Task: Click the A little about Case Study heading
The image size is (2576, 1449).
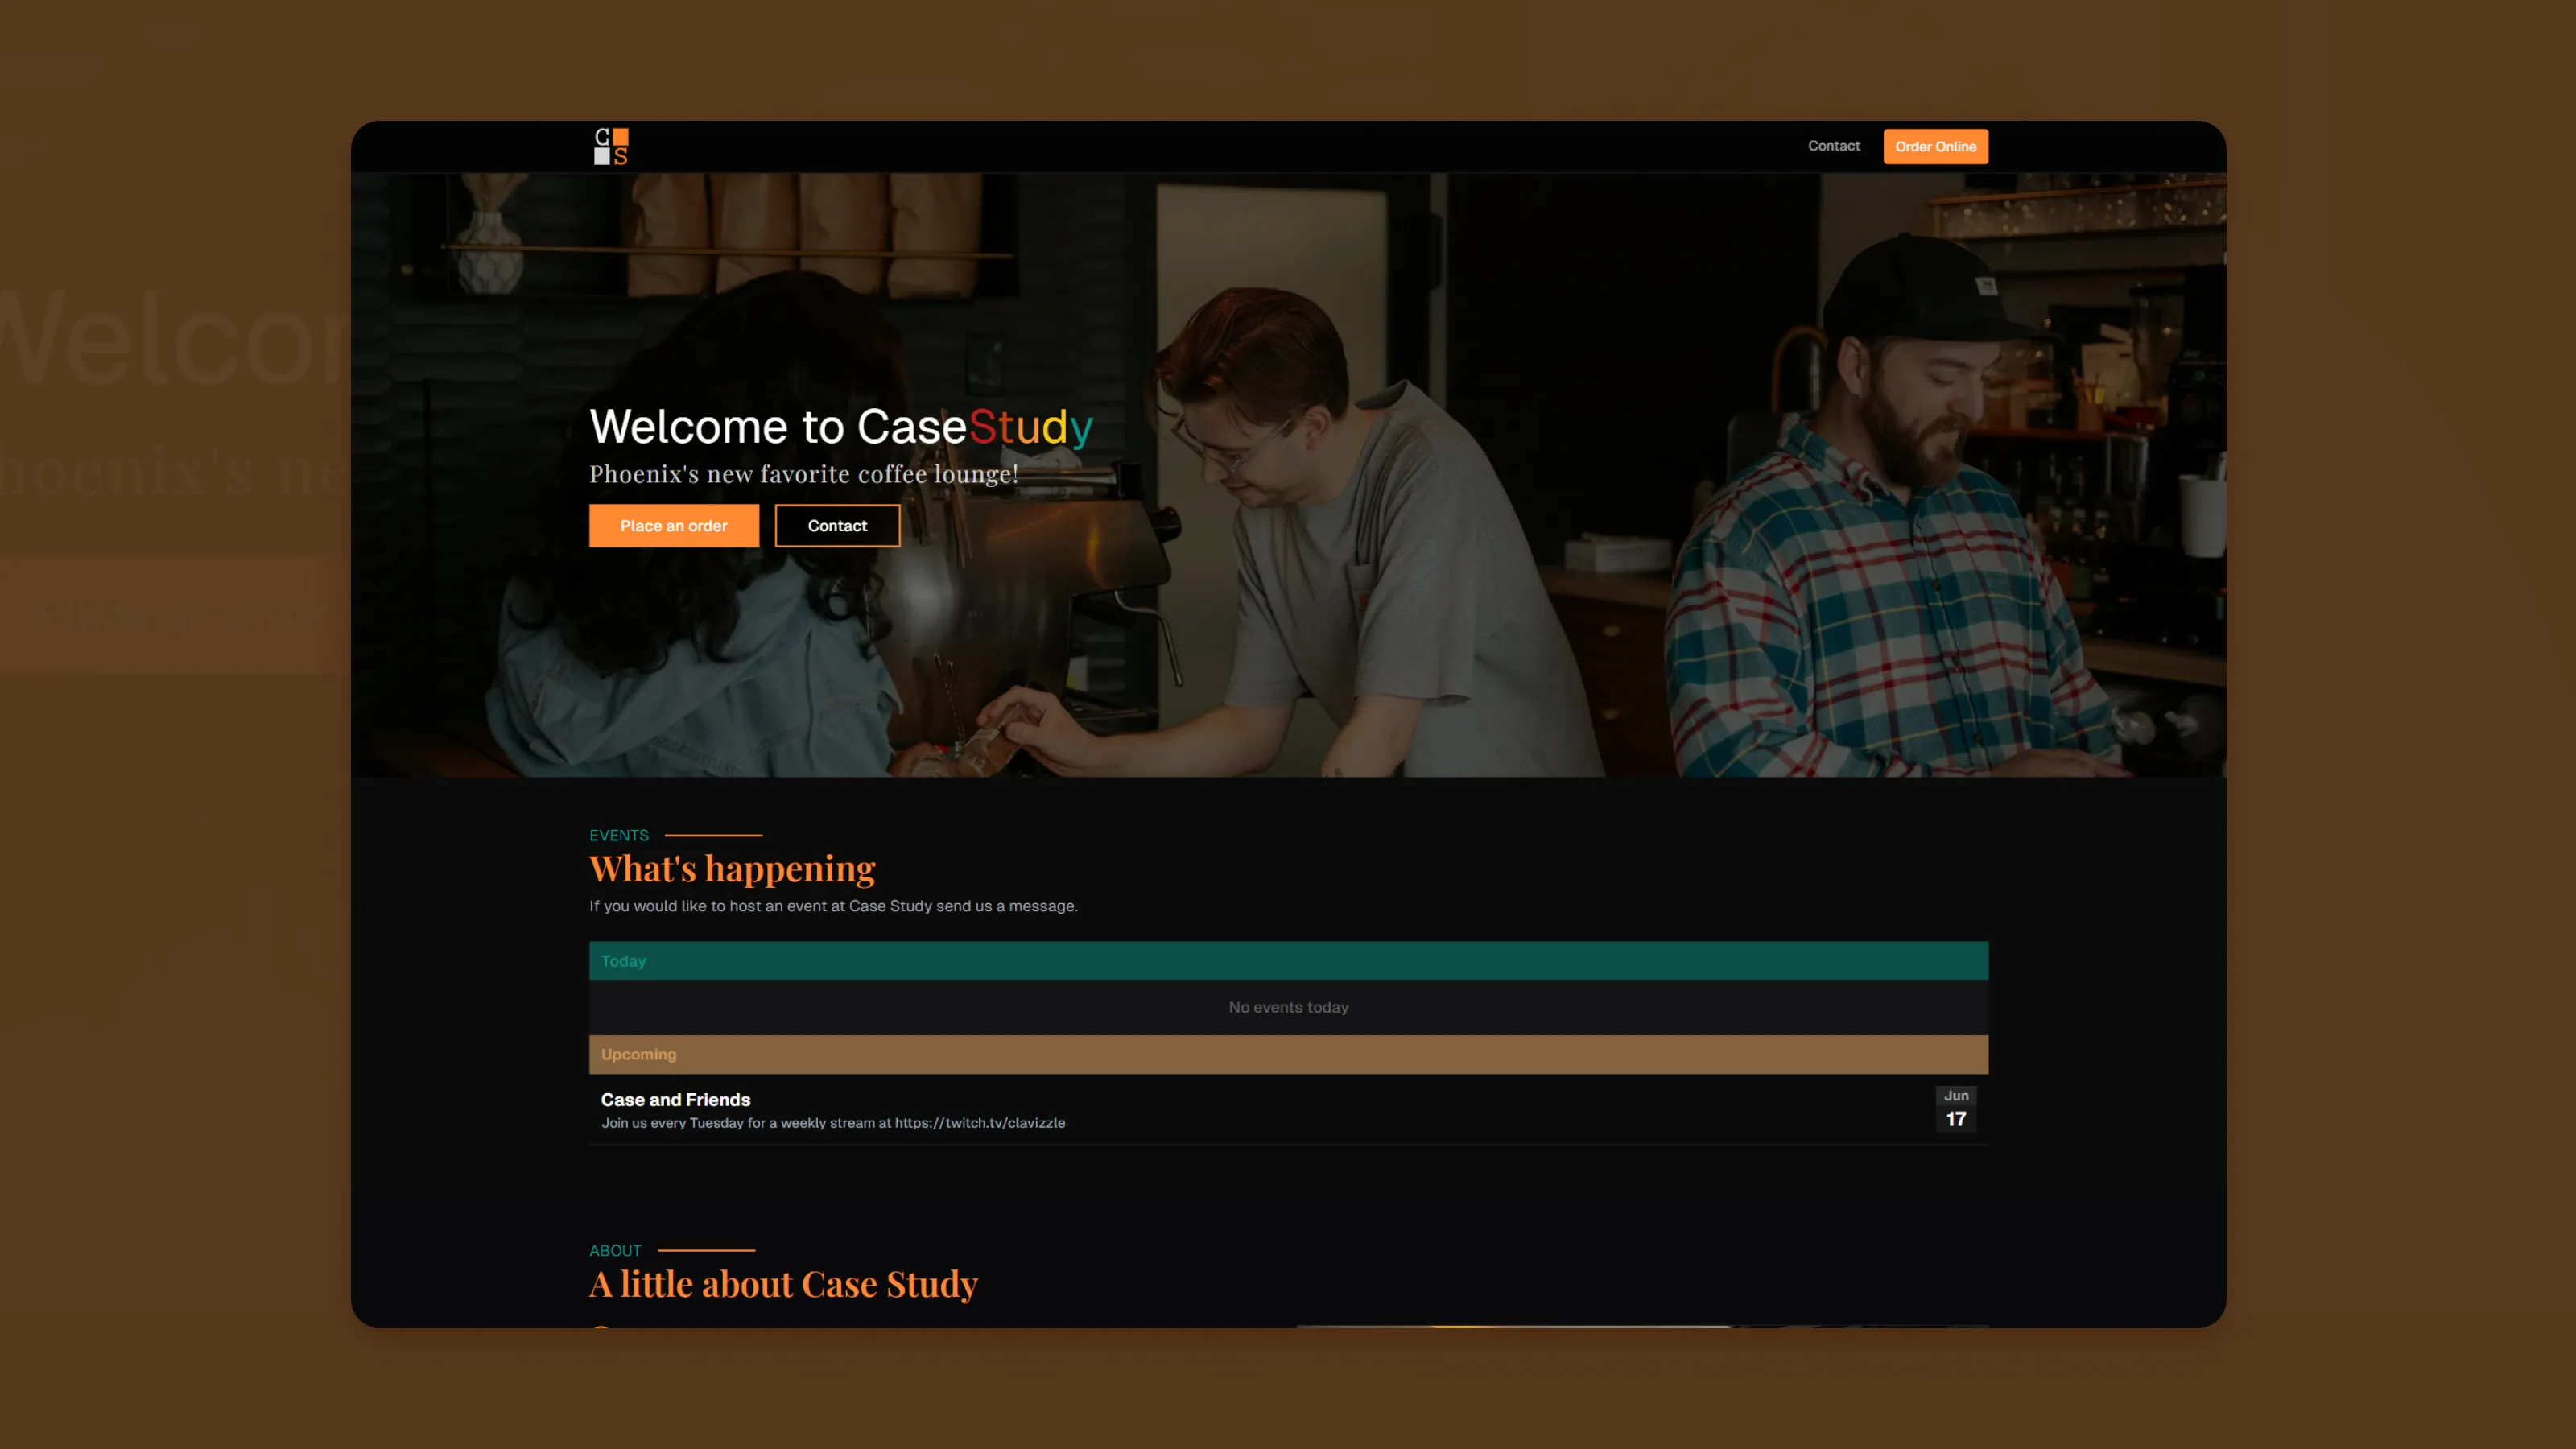Action: [783, 1283]
